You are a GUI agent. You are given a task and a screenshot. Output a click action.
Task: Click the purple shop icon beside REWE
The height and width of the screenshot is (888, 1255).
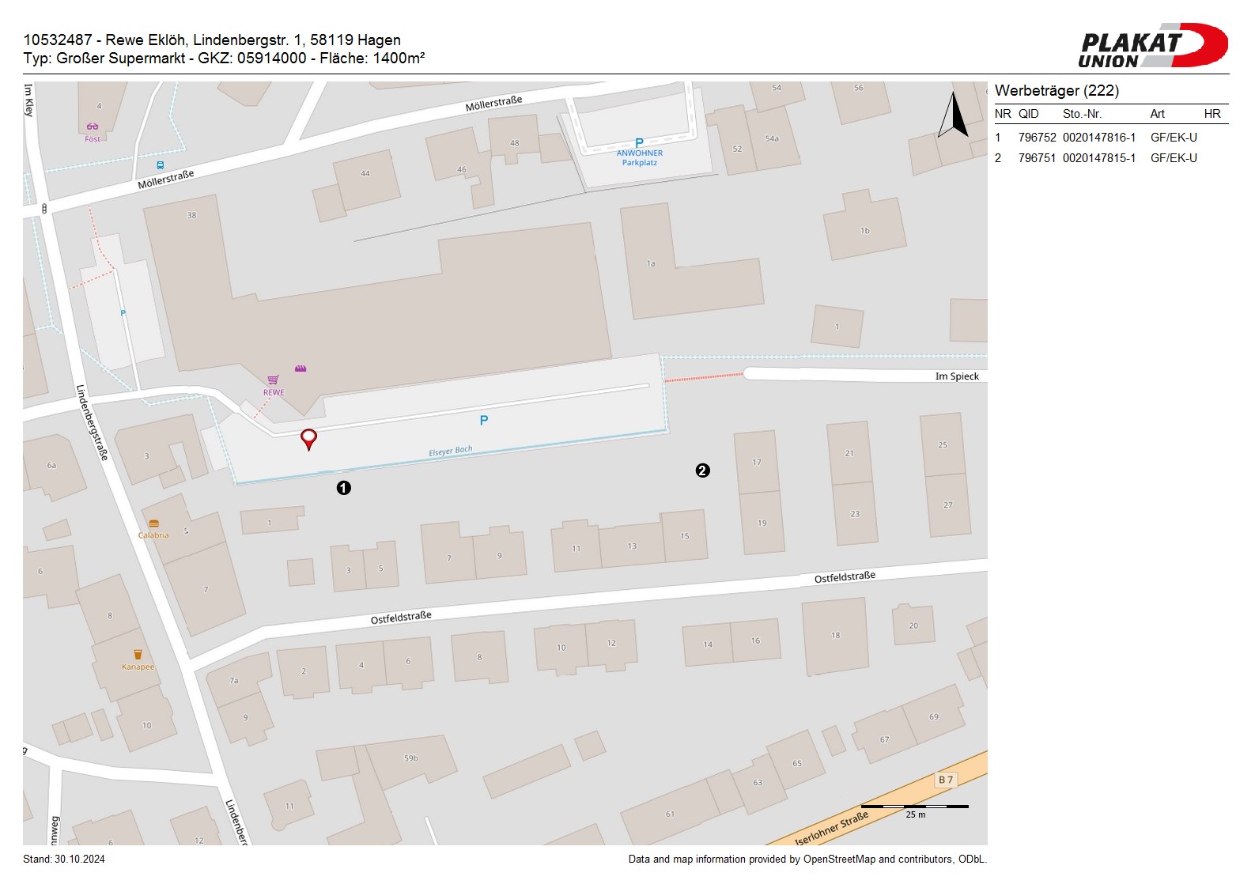pyautogui.click(x=301, y=368)
